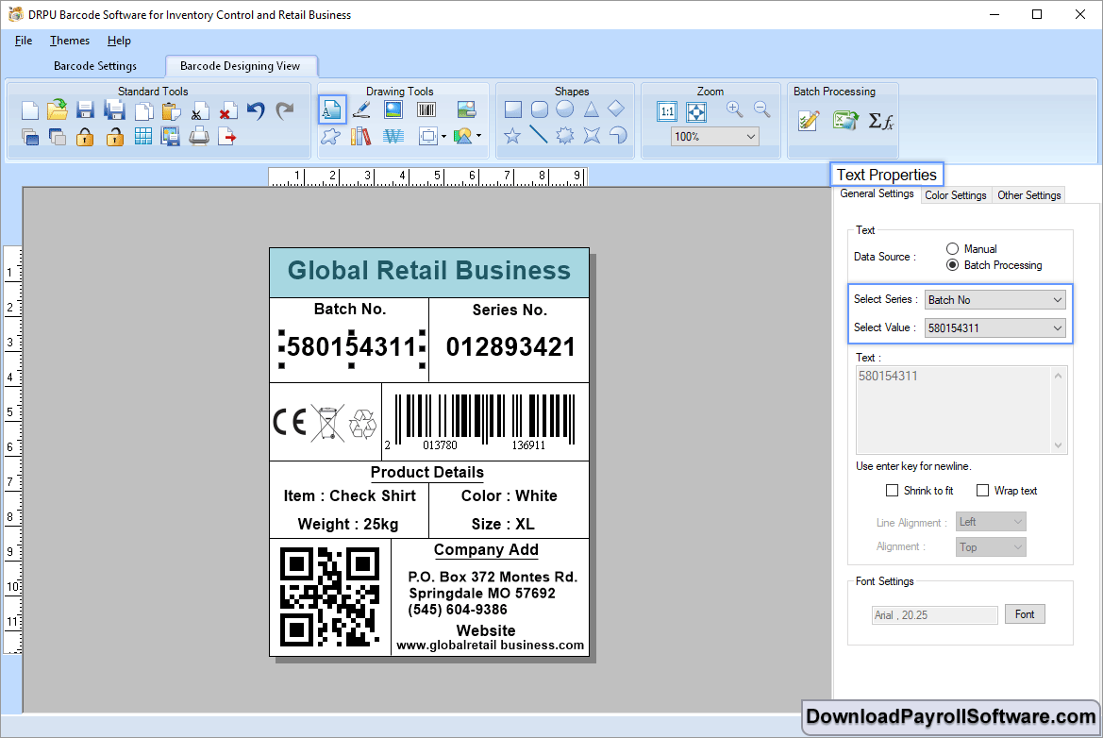Image resolution: width=1103 pixels, height=738 pixels.
Task: Paste from clipboard icon
Action: coord(171,111)
